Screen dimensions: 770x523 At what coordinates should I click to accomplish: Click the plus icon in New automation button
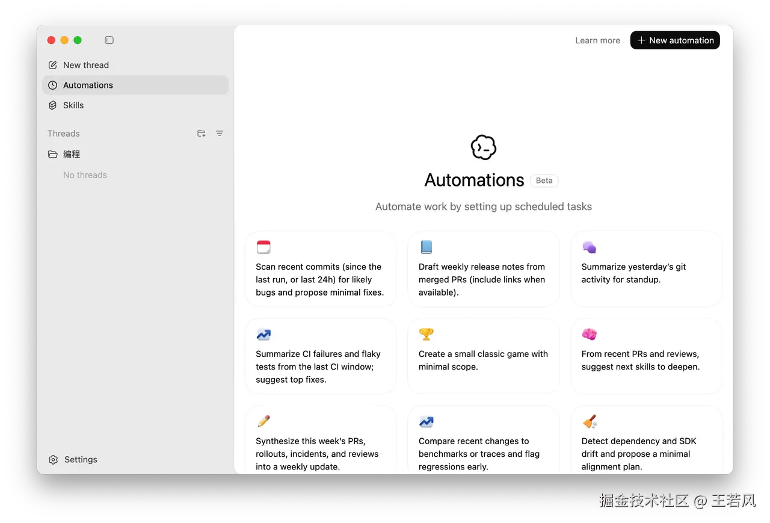pyautogui.click(x=641, y=40)
